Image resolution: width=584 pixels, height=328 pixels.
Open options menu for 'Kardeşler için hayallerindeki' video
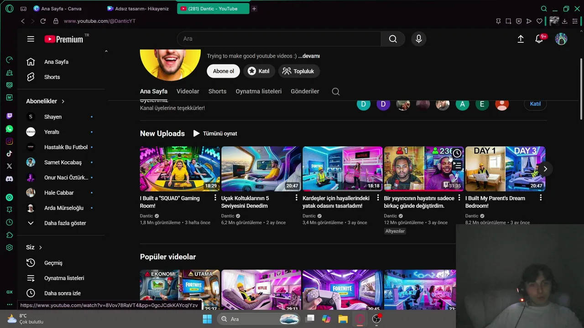coord(378,198)
